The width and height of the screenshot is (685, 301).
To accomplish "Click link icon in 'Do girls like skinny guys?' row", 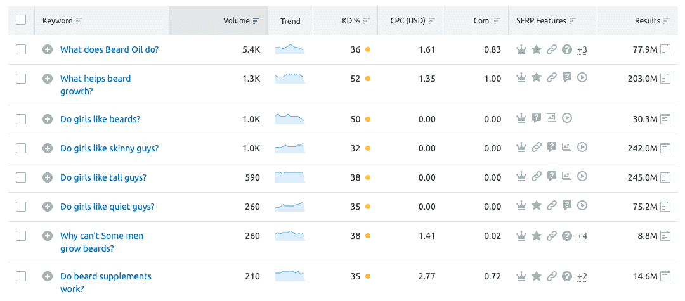I will (536, 148).
